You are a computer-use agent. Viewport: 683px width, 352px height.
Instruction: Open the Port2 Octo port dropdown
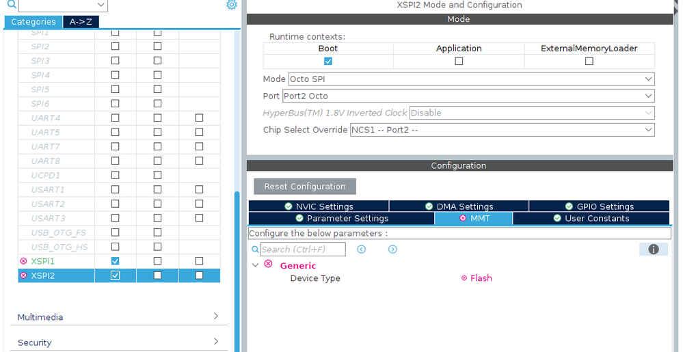(x=468, y=96)
